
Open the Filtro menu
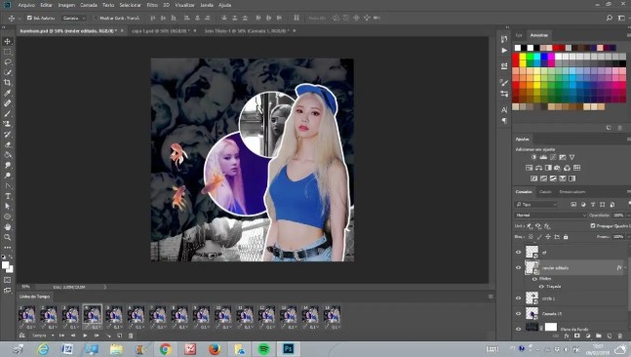(x=152, y=5)
